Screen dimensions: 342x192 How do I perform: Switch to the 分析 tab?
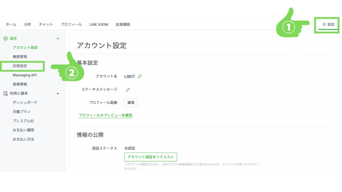click(28, 25)
